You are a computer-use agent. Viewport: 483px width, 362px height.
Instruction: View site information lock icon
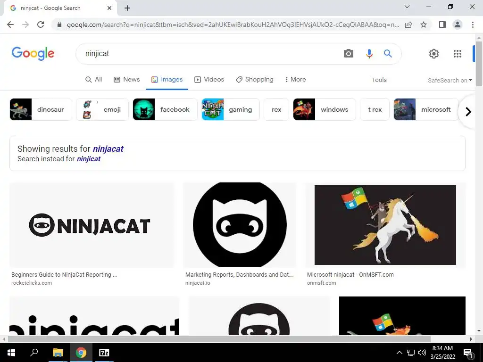[x=59, y=25]
